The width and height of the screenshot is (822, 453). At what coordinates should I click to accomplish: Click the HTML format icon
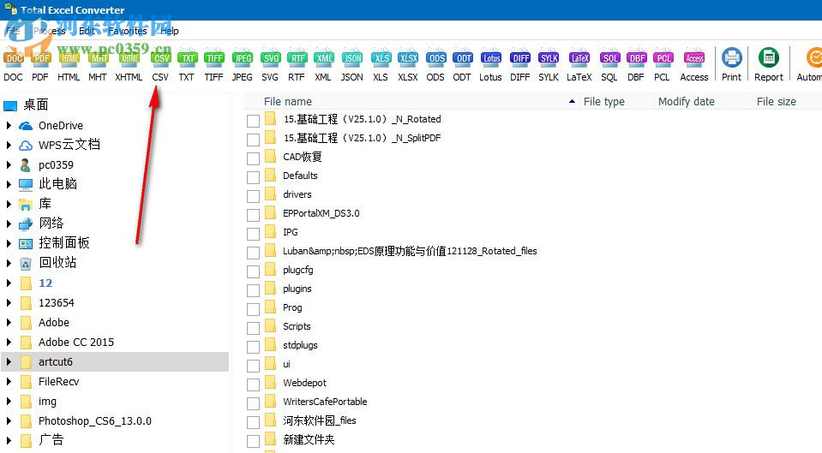[69, 58]
